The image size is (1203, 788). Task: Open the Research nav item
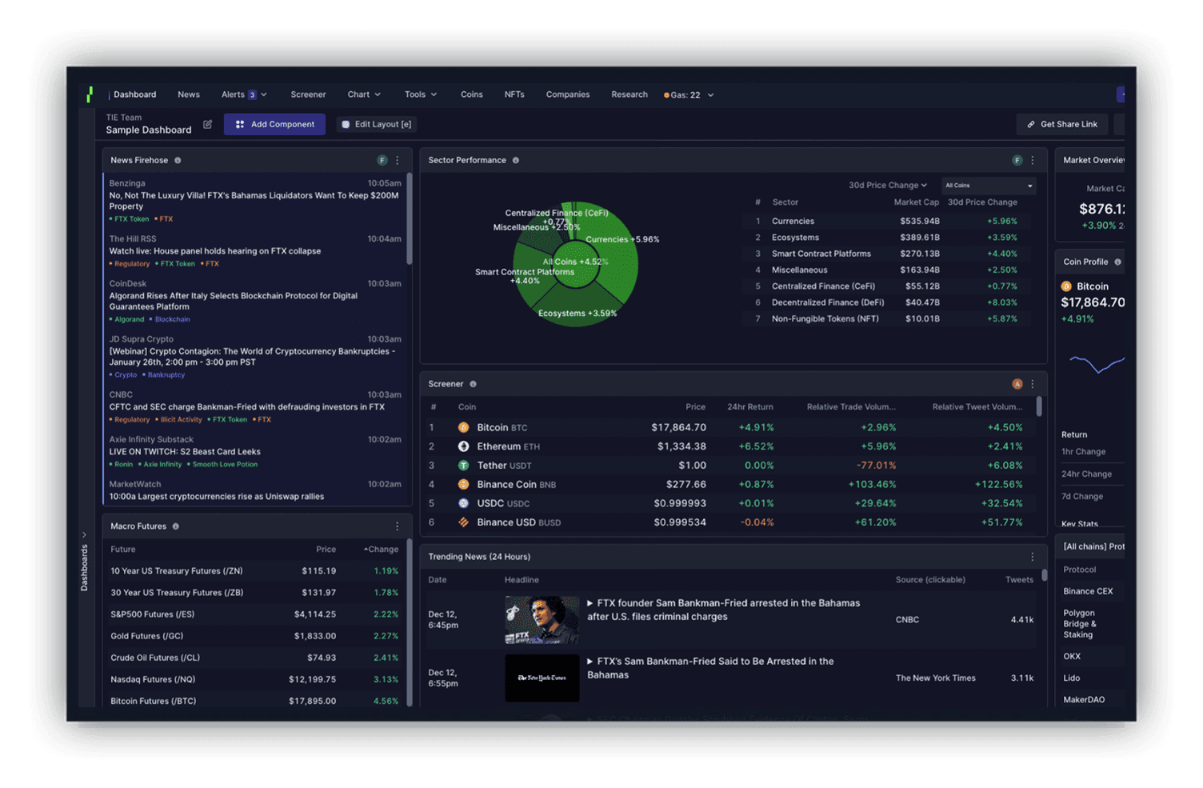[629, 94]
